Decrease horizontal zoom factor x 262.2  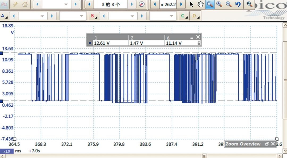pos(155,4)
